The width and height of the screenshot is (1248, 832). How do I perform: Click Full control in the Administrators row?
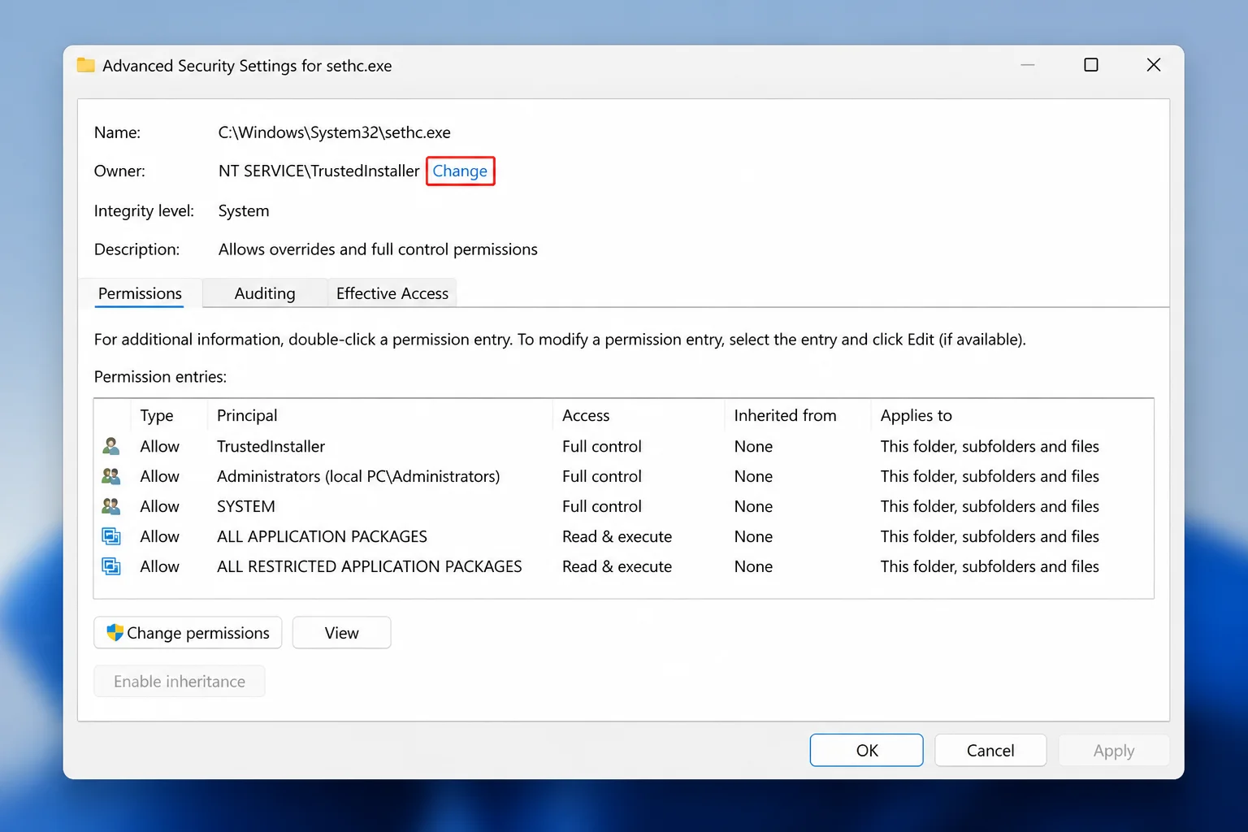(x=602, y=476)
